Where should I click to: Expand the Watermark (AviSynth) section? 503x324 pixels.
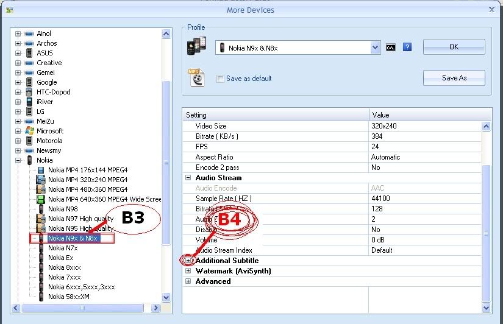(x=188, y=271)
